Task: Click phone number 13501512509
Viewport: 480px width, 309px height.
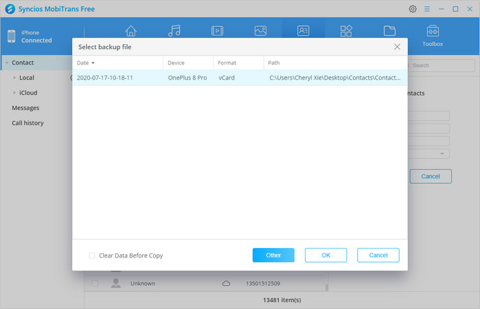Action: pyautogui.click(x=263, y=284)
